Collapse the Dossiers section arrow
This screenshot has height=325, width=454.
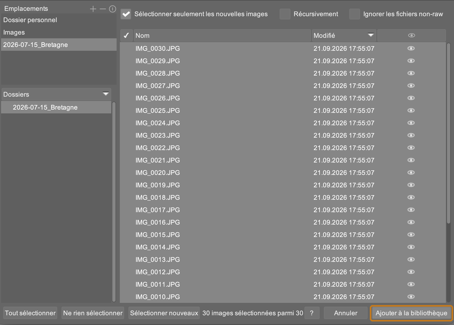[106, 94]
